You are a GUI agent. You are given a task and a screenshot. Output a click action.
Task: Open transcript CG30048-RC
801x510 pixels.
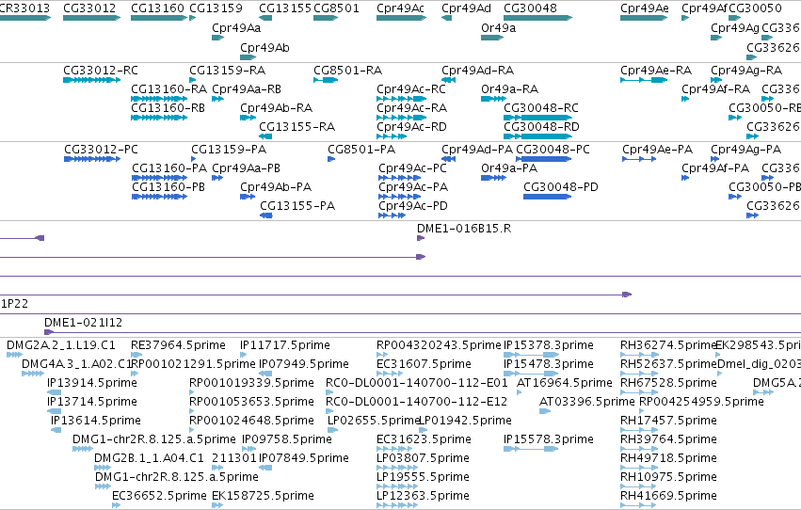tap(541, 108)
